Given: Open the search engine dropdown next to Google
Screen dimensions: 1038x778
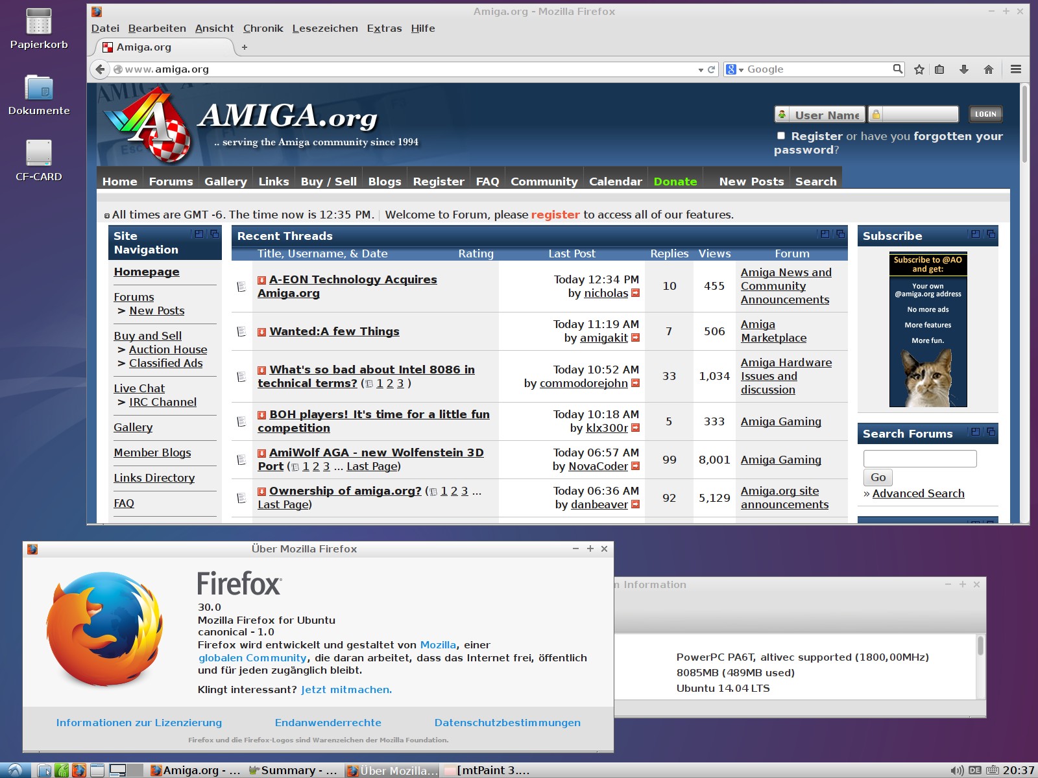Looking at the screenshot, I should pyautogui.click(x=734, y=69).
